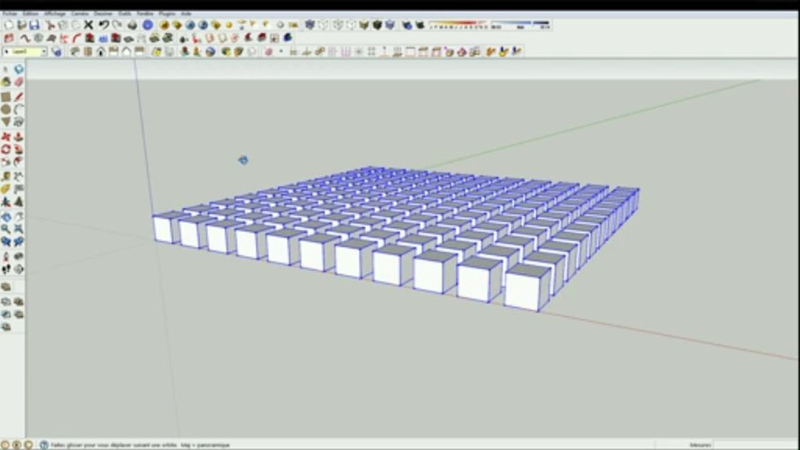Choose the Circle drawing tool
The image size is (800, 450).
coord(6,109)
